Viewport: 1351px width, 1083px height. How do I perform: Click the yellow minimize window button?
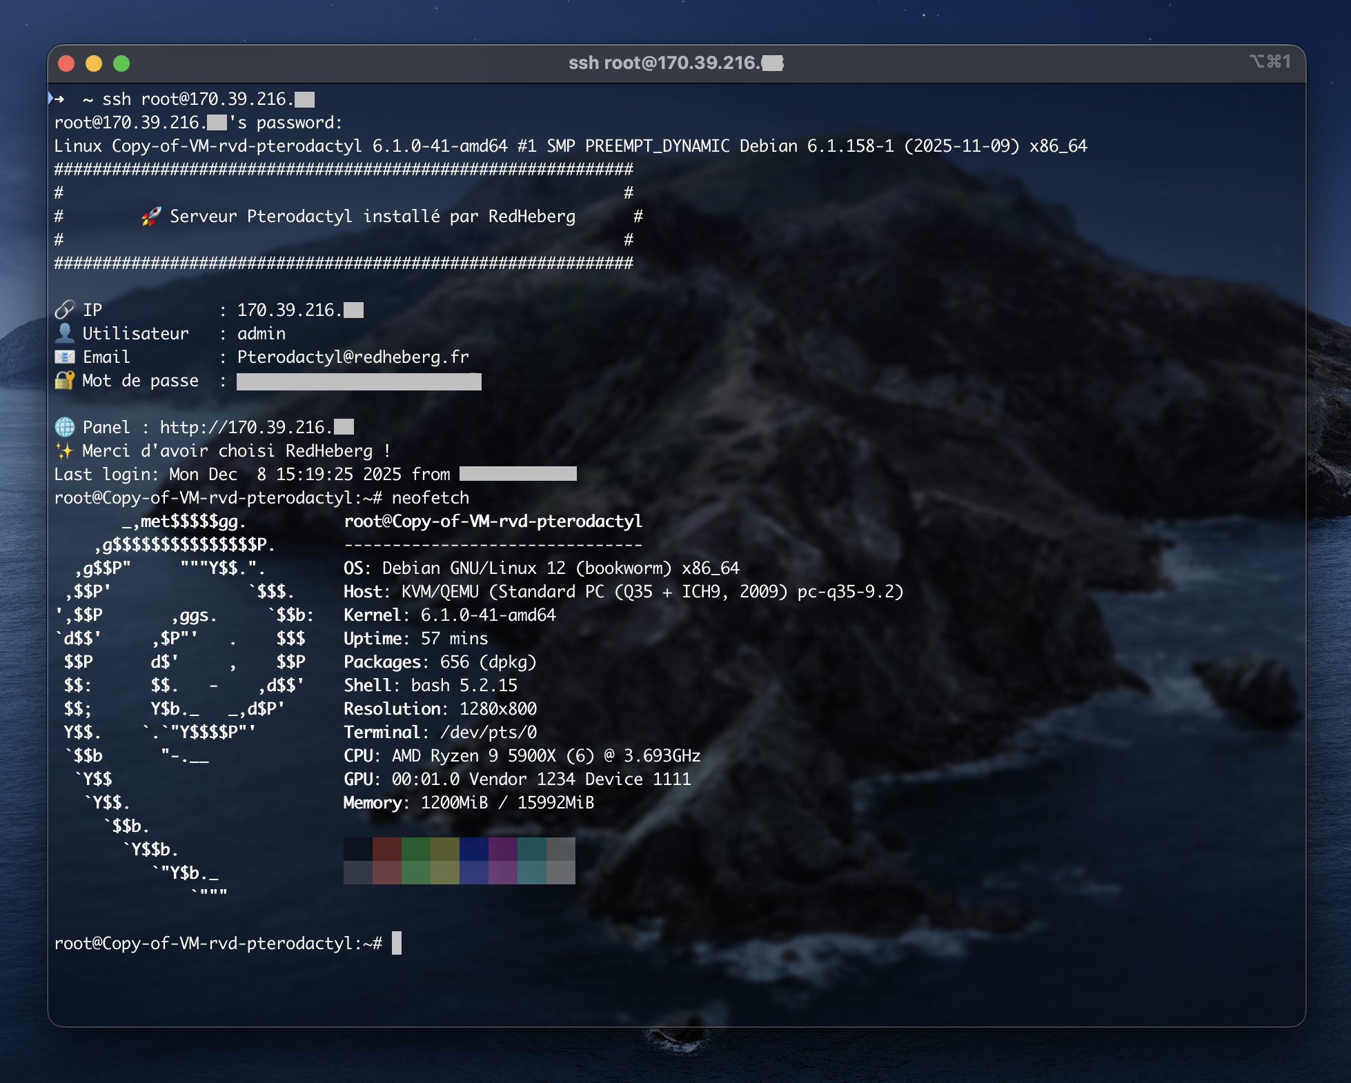tap(94, 63)
